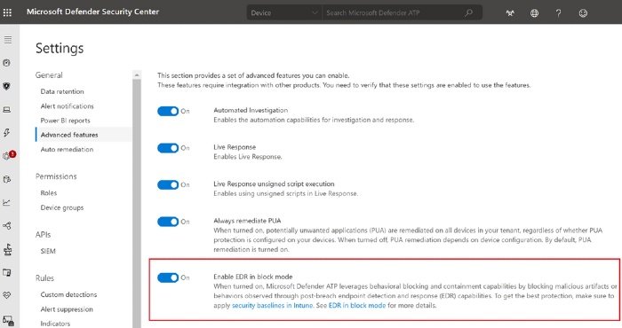This screenshot has width=622, height=328.
Task: Click the search magnifier icon
Action: click(x=469, y=12)
